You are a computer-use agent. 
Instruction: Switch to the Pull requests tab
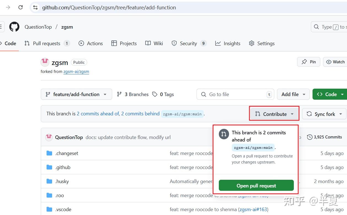47,43
